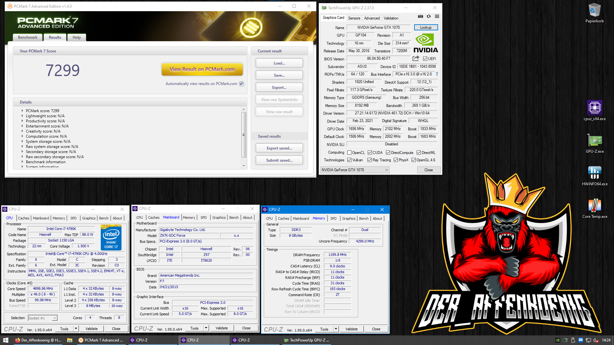This screenshot has height=345, width=614.
Task: Click Validate in the Mainboard CPU-Z window
Action: pos(222,328)
